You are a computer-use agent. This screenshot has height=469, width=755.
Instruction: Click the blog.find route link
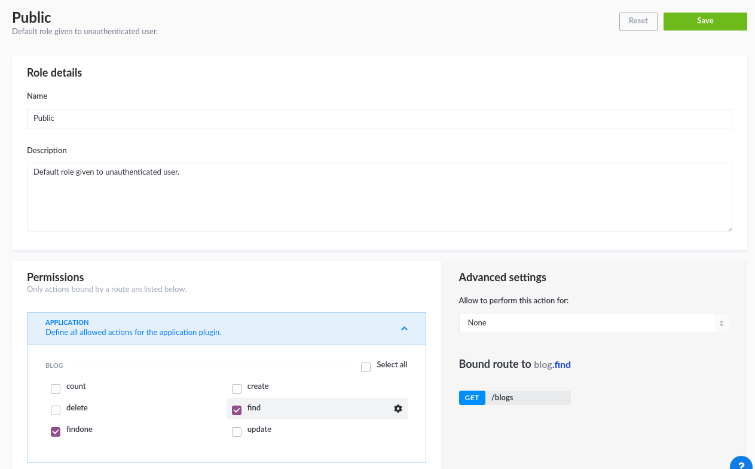[552, 364]
